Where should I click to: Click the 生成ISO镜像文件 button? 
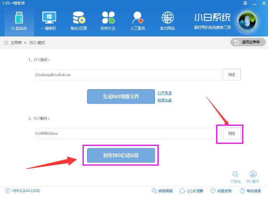[121, 96]
